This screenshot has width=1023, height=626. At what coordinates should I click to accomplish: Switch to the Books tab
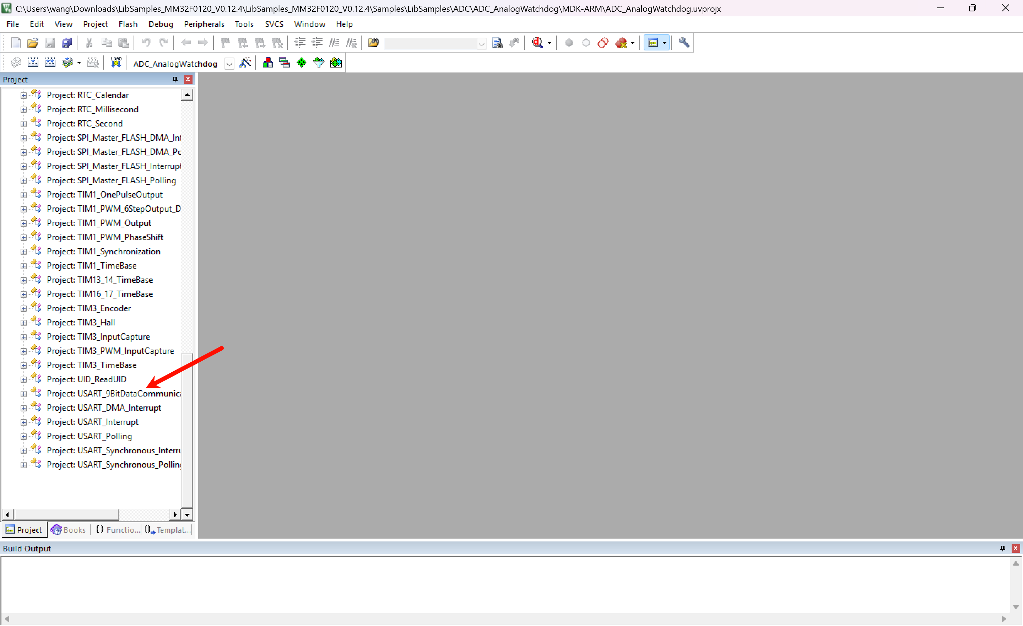coord(69,530)
